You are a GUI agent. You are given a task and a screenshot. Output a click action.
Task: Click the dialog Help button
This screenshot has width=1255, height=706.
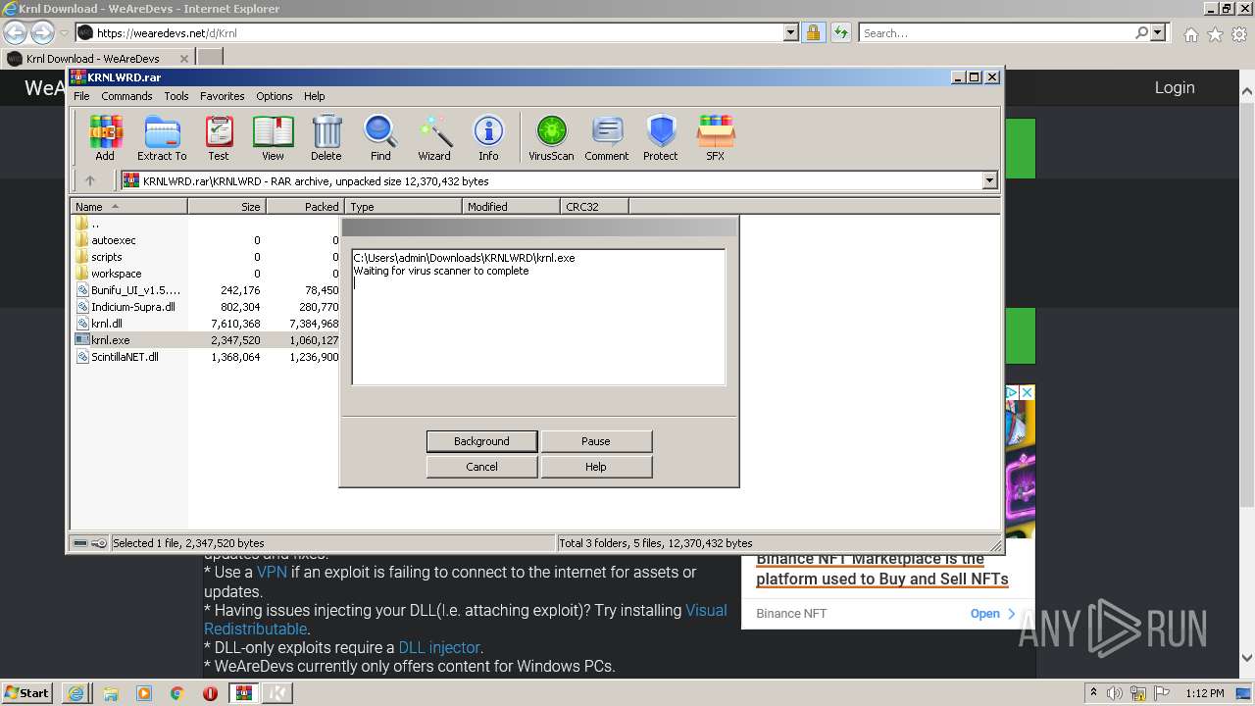tap(596, 467)
